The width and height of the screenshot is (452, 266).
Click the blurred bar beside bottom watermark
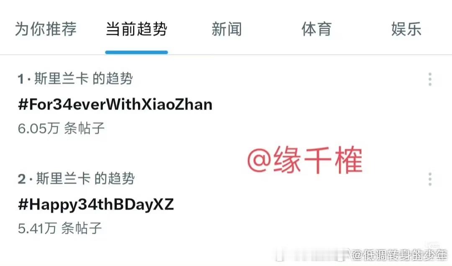pyautogui.click(x=313, y=256)
